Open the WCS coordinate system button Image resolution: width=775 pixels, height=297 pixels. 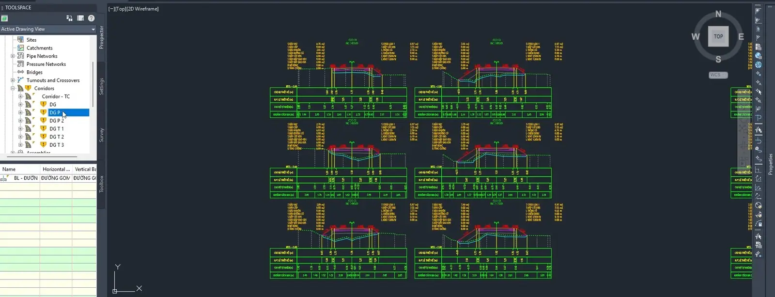[x=718, y=75]
